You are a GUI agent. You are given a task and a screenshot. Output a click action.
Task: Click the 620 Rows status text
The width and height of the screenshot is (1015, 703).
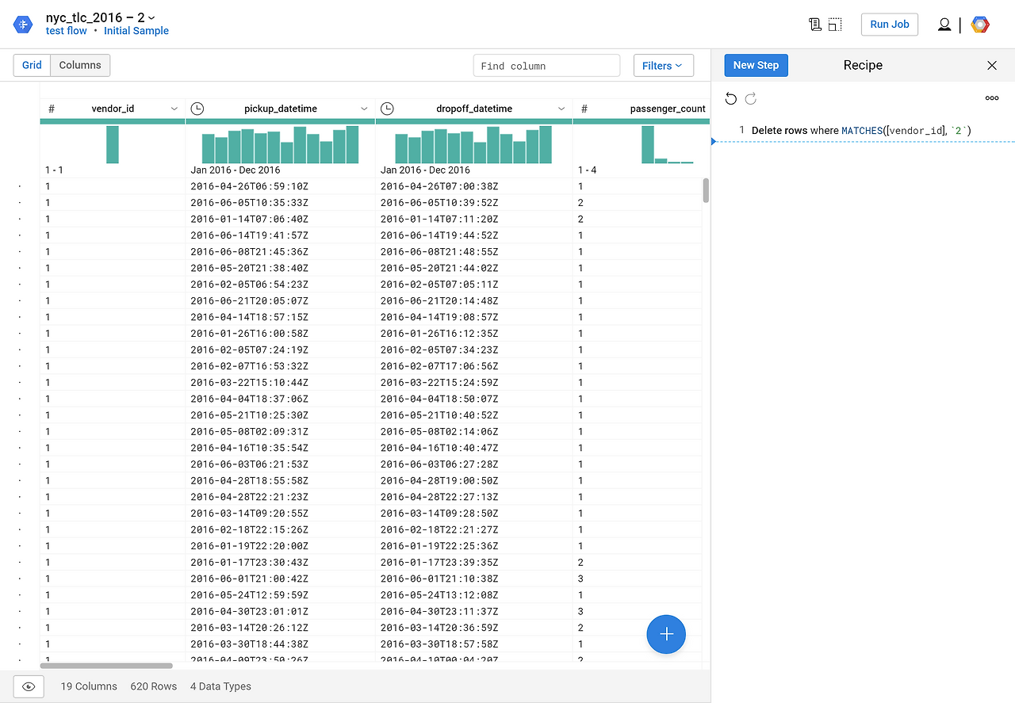[x=154, y=686]
